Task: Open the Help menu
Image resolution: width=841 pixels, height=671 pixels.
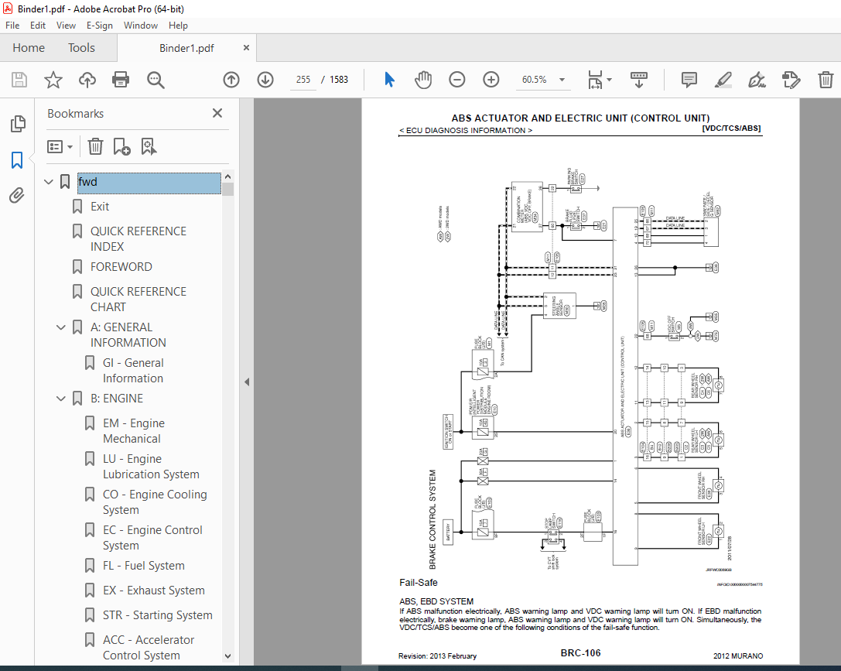Action: [x=178, y=26]
